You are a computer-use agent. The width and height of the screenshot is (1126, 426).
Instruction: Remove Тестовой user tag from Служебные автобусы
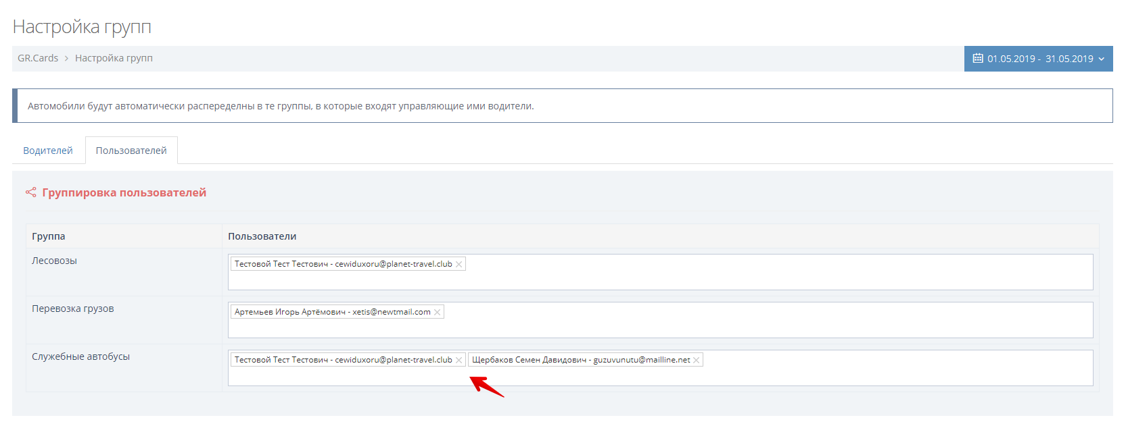coord(459,361)
